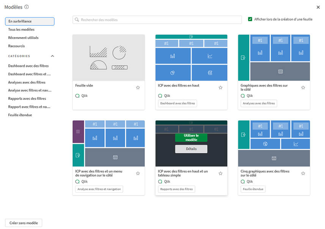Click the magnifying glass icon in the search bar
Viewport: 325px width, 229px height.
coord(77,19)
